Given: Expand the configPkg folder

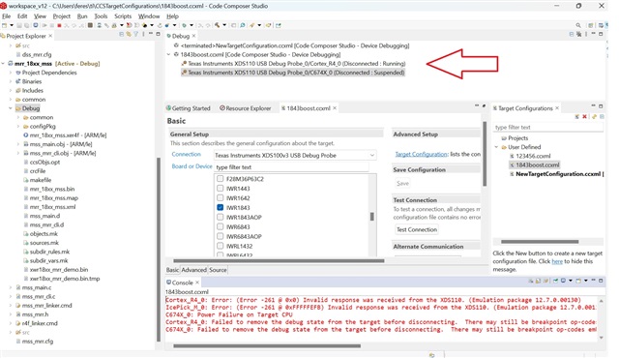Looking at the screenshot, I should coord(18,127).
